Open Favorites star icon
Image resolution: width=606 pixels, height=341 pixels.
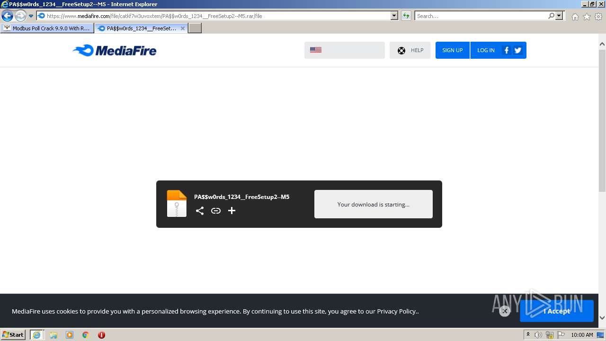pos(587,17)
